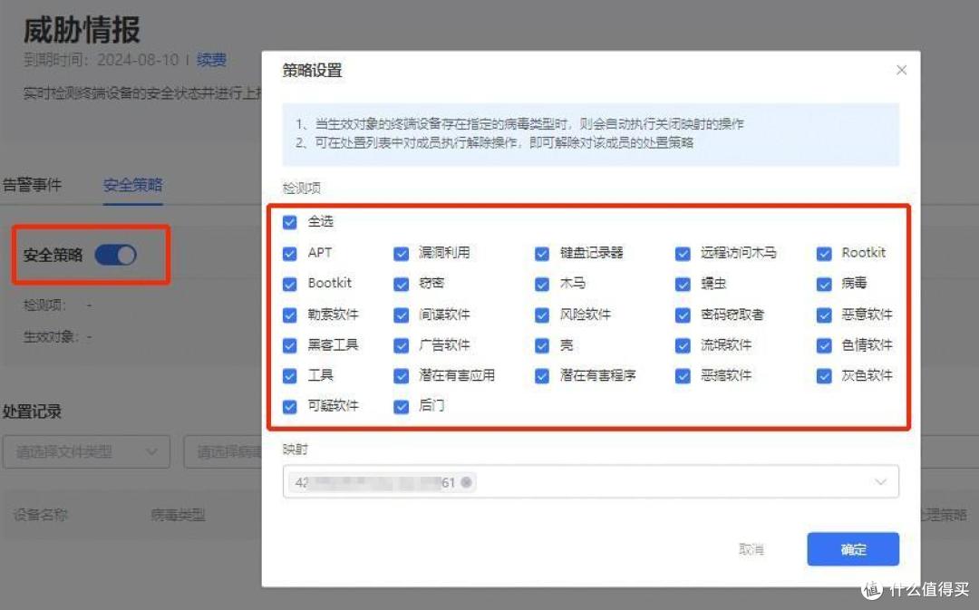Uncheck the 病毒 checkbox
This screenshot has height=610, width=979.
click(x=824, y=284)
